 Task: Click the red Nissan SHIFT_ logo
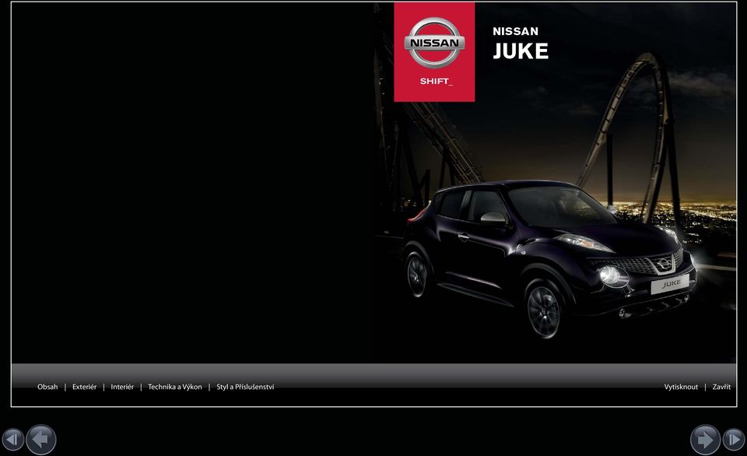click(x=434, y=52)
